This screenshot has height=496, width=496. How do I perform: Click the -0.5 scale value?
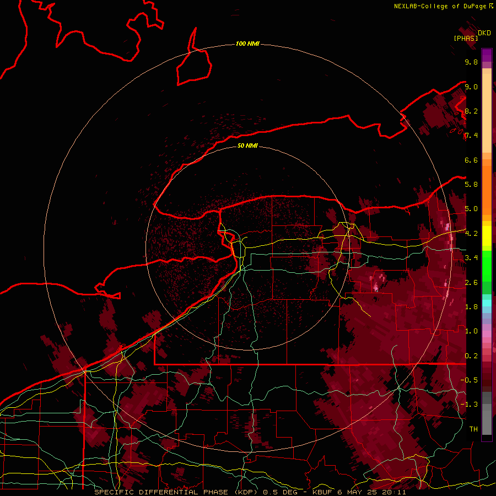469,380
